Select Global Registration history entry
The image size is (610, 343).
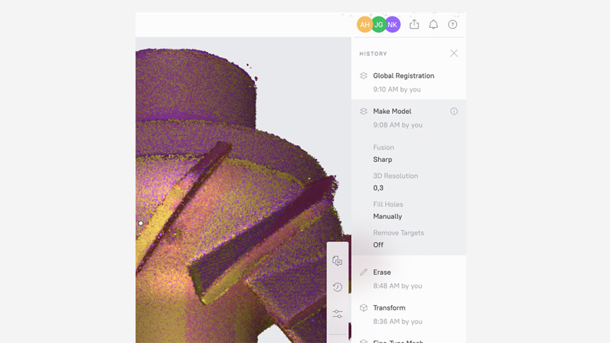click(x=409, y=82)
